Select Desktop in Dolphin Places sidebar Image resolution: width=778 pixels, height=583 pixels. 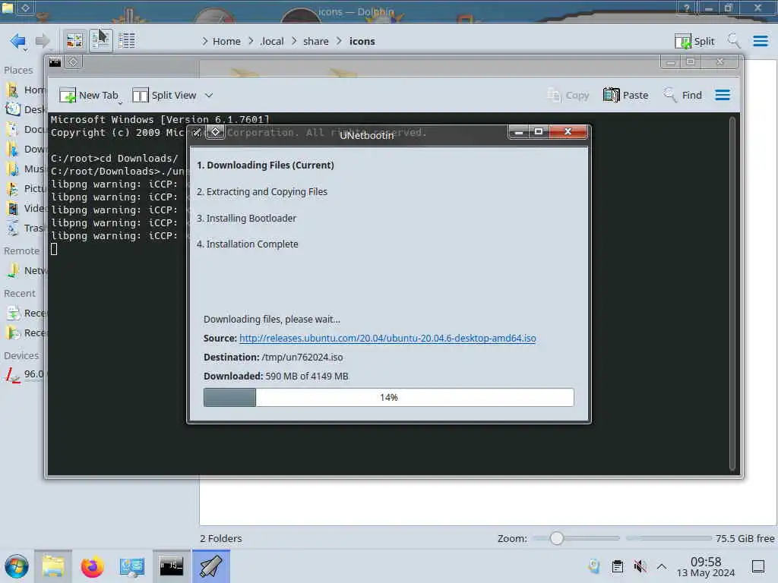(25, 109)
